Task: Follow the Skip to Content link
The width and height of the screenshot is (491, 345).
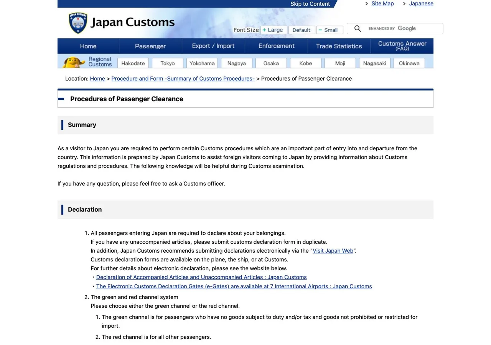Action: [310, 4]
